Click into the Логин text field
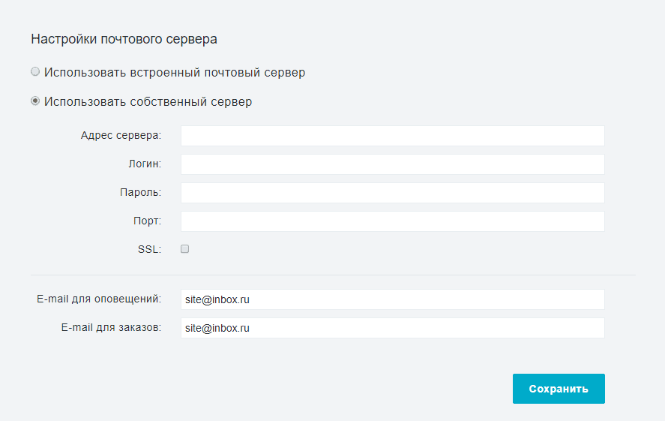The image size is (665, 421). pos(393,164)
